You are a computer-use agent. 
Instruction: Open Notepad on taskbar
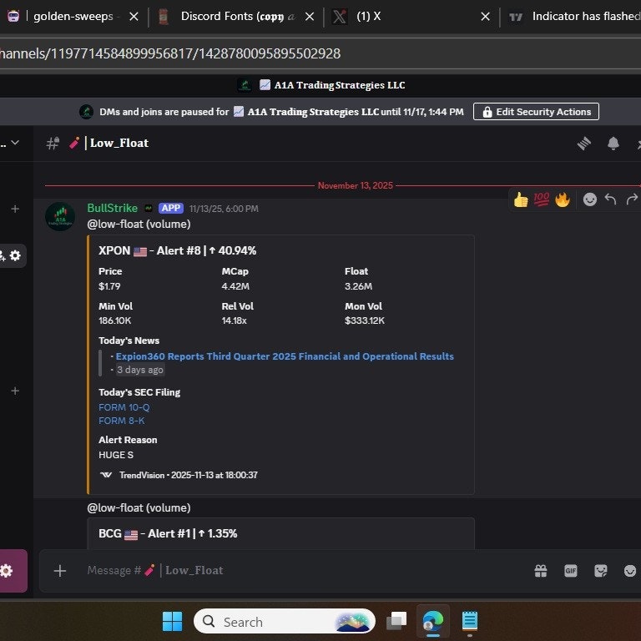coord(469,621)
